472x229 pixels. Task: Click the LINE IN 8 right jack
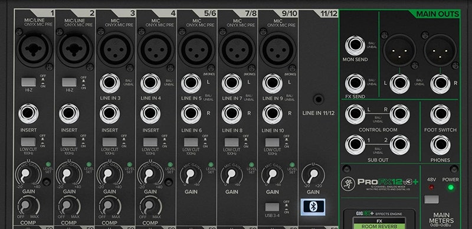pos(232,114)
